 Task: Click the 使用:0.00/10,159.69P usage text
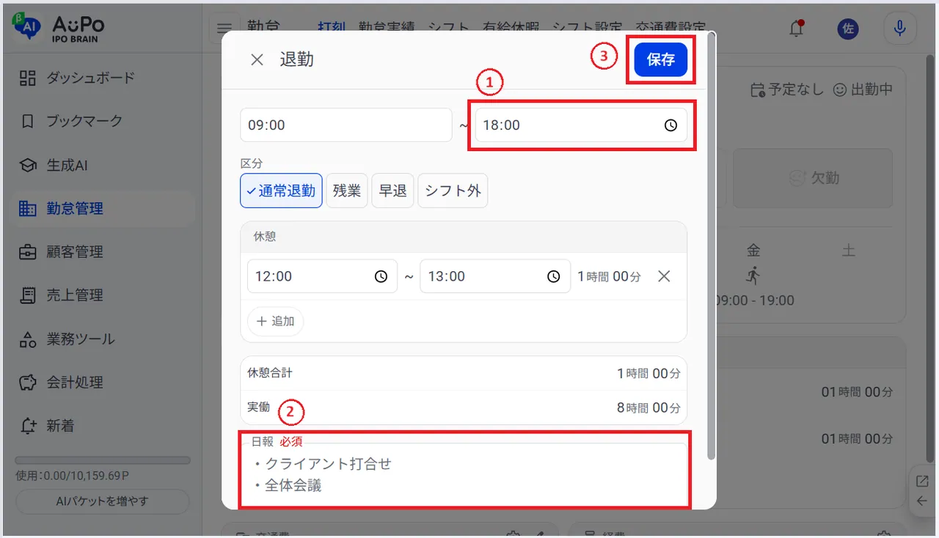[73, 476]
